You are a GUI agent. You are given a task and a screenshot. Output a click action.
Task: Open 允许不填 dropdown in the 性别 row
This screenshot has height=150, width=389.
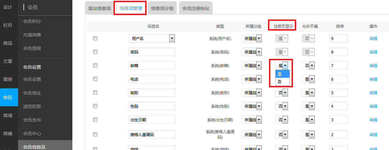309,106
